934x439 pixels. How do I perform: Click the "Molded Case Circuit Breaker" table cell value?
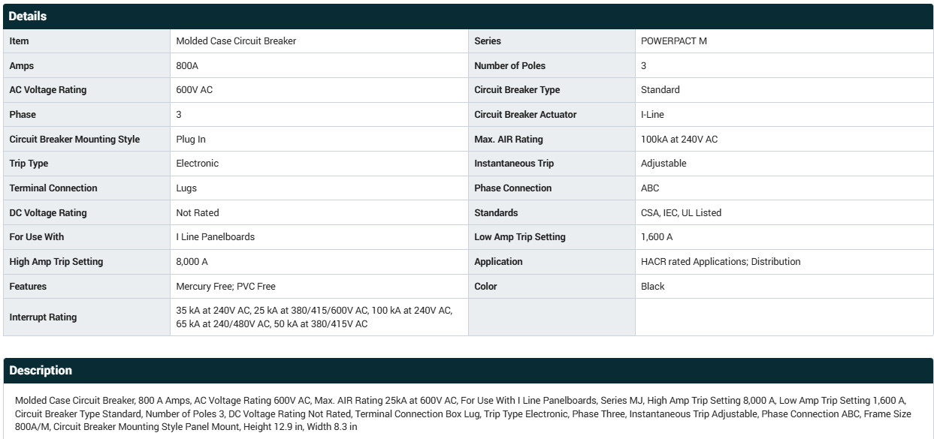click(236, 41)
